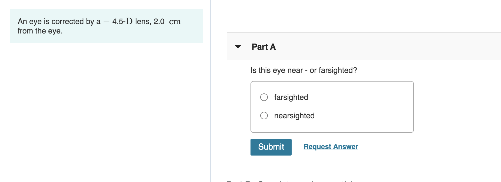The image size is (501, 182).
Task: Click the partially visible Part B header
Action: [x=289, y=180]
